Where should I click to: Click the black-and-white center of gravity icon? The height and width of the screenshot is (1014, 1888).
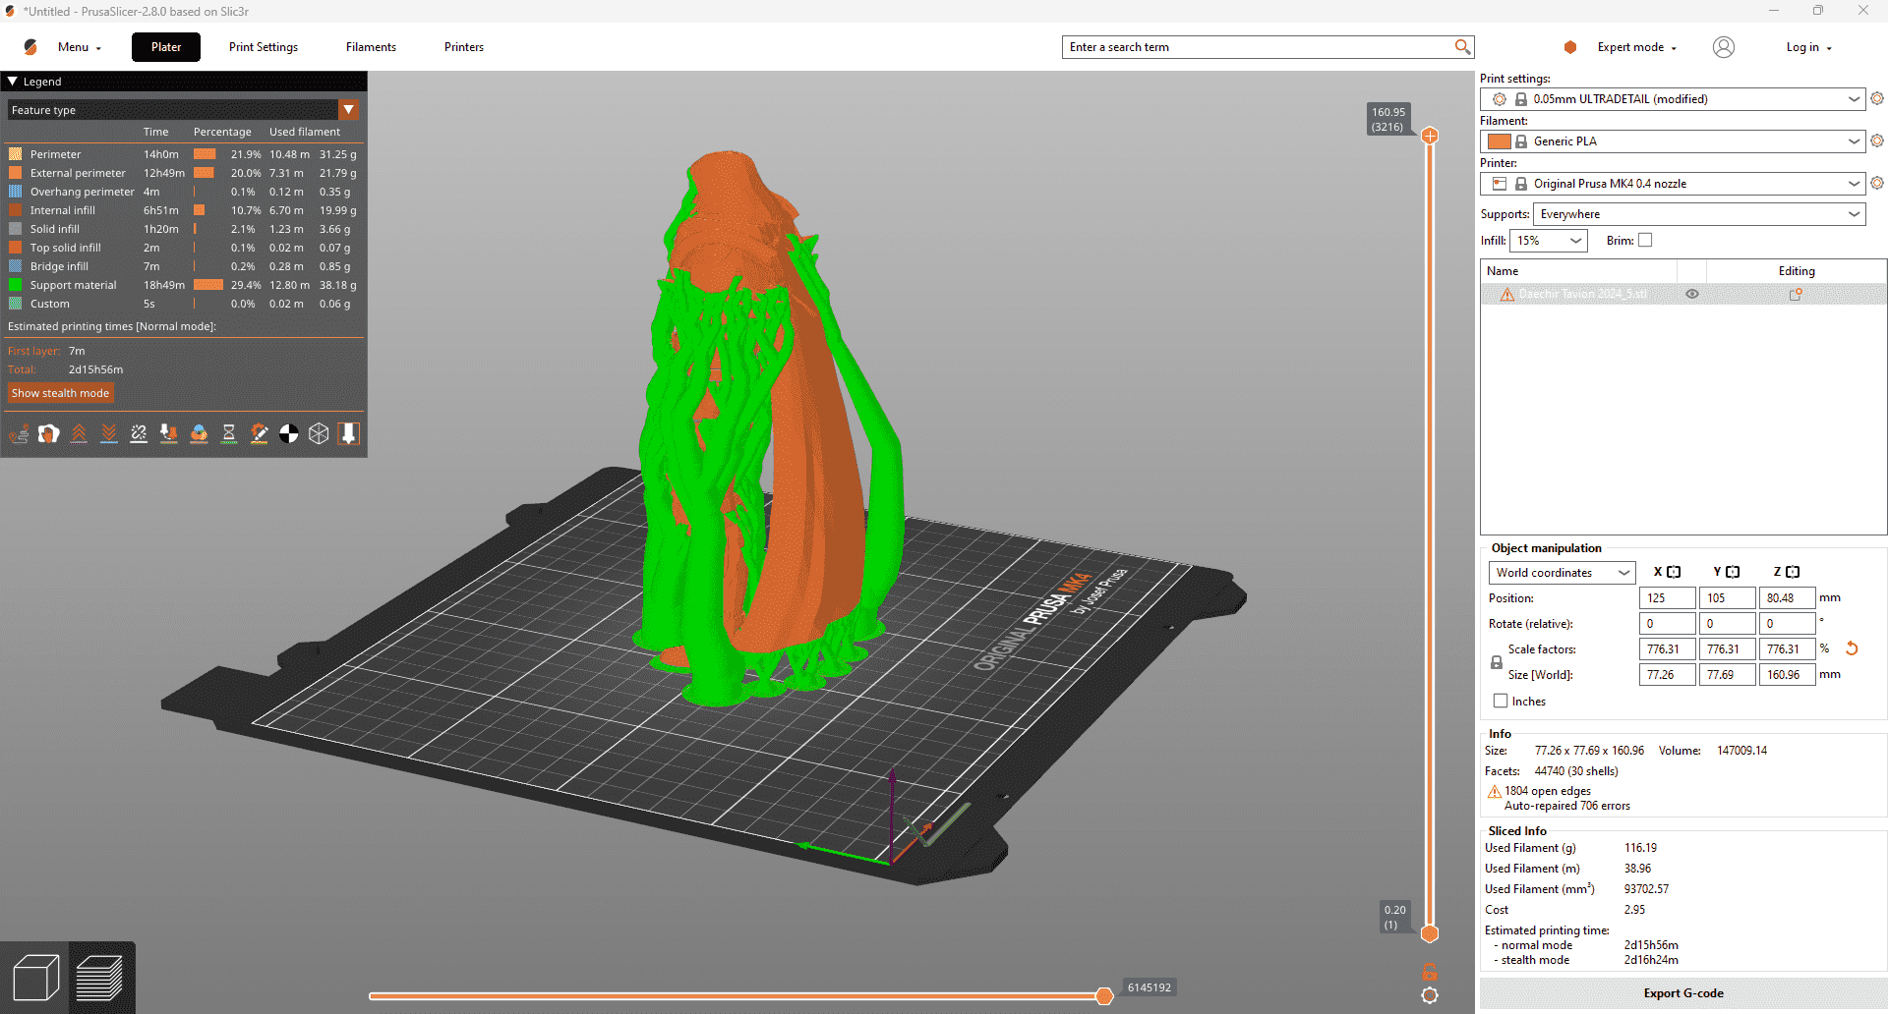click(x=289, y=433)
